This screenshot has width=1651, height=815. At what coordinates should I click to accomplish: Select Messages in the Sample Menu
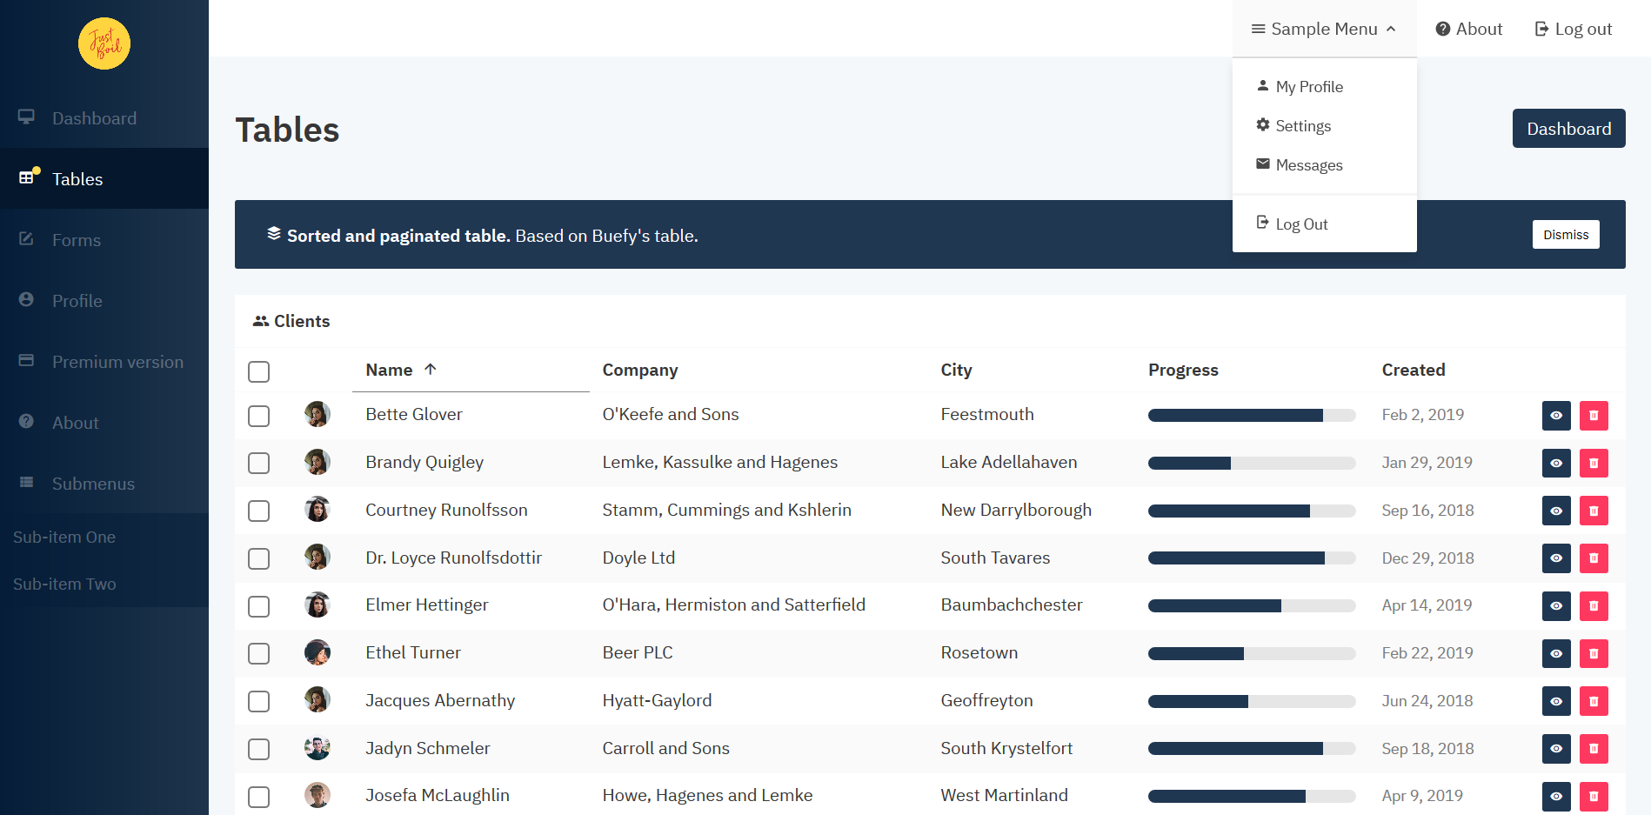(1308, 165)
